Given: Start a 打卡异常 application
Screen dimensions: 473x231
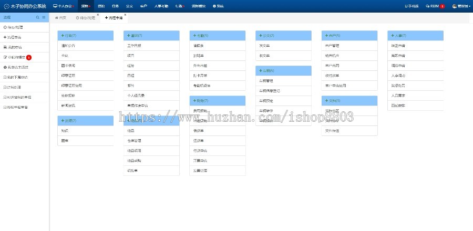Looking at the screenshot, I should [218, 76].
